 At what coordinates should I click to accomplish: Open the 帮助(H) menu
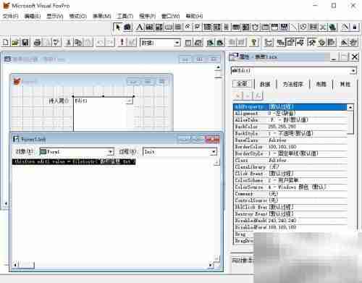[x=194, y=16]
